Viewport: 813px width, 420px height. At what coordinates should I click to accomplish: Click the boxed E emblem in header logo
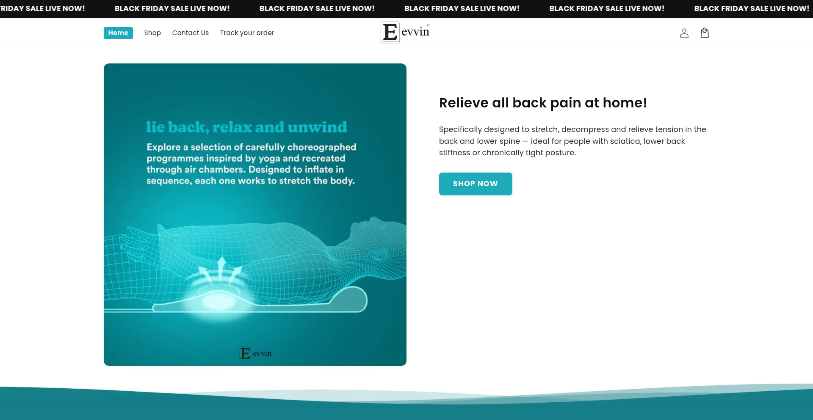(390, 33)
